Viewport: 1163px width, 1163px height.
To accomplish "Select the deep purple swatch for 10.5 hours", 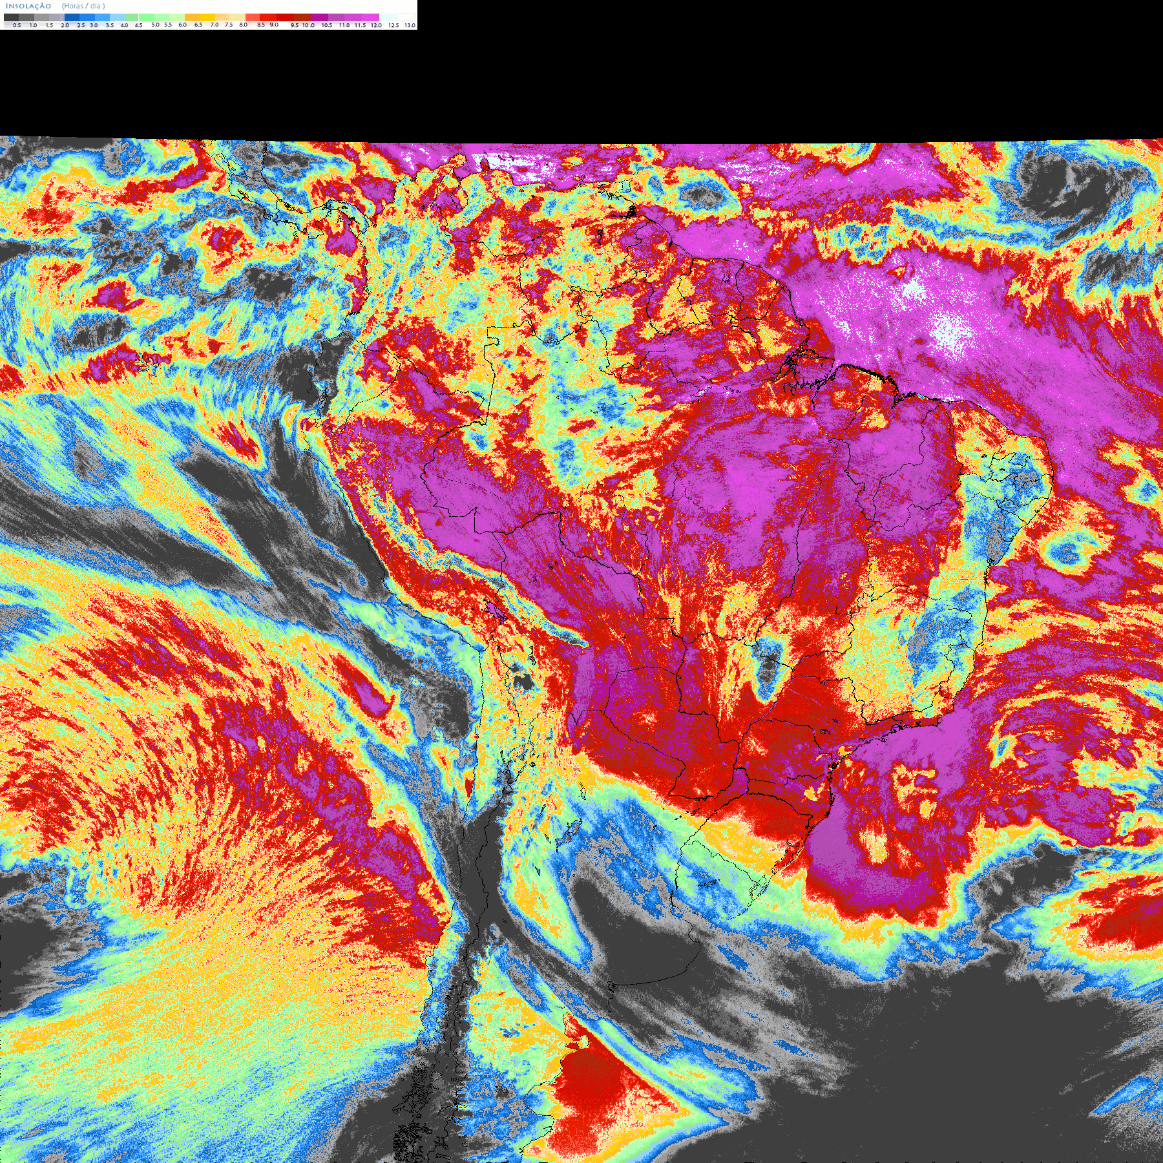I will coord(320,17).
